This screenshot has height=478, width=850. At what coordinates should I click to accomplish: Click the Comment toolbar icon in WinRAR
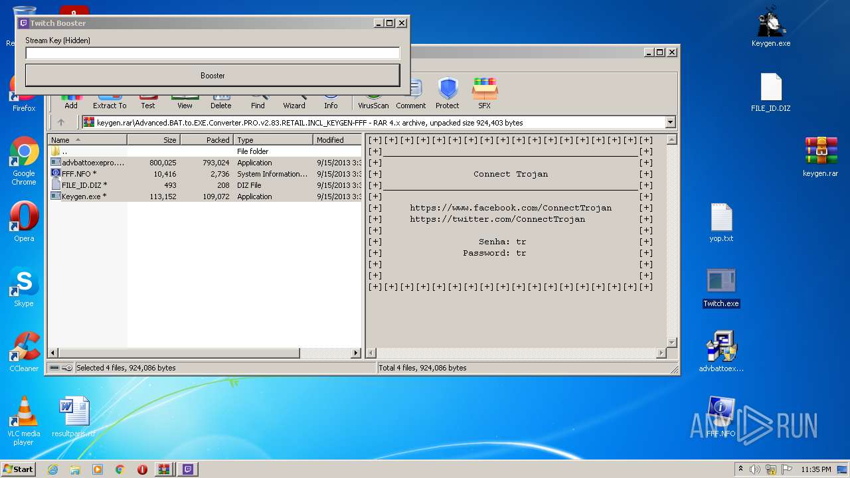[x=411, y=95]
